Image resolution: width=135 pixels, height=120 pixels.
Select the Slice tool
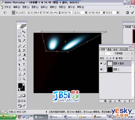(x=24, y=41)
